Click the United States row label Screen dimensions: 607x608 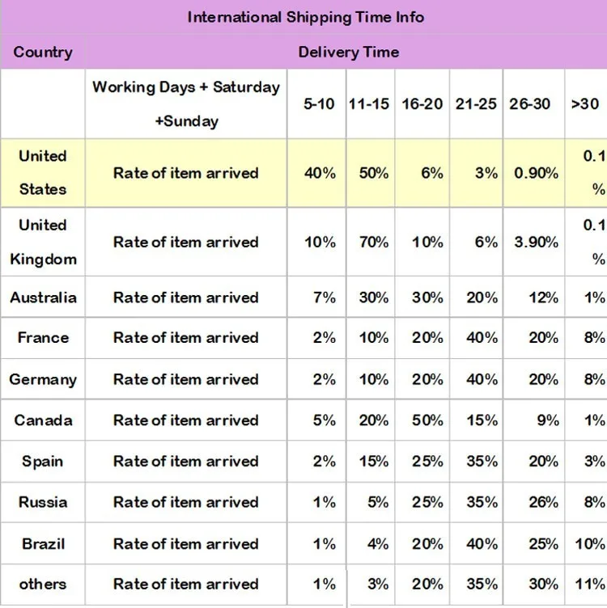[42, 172]
